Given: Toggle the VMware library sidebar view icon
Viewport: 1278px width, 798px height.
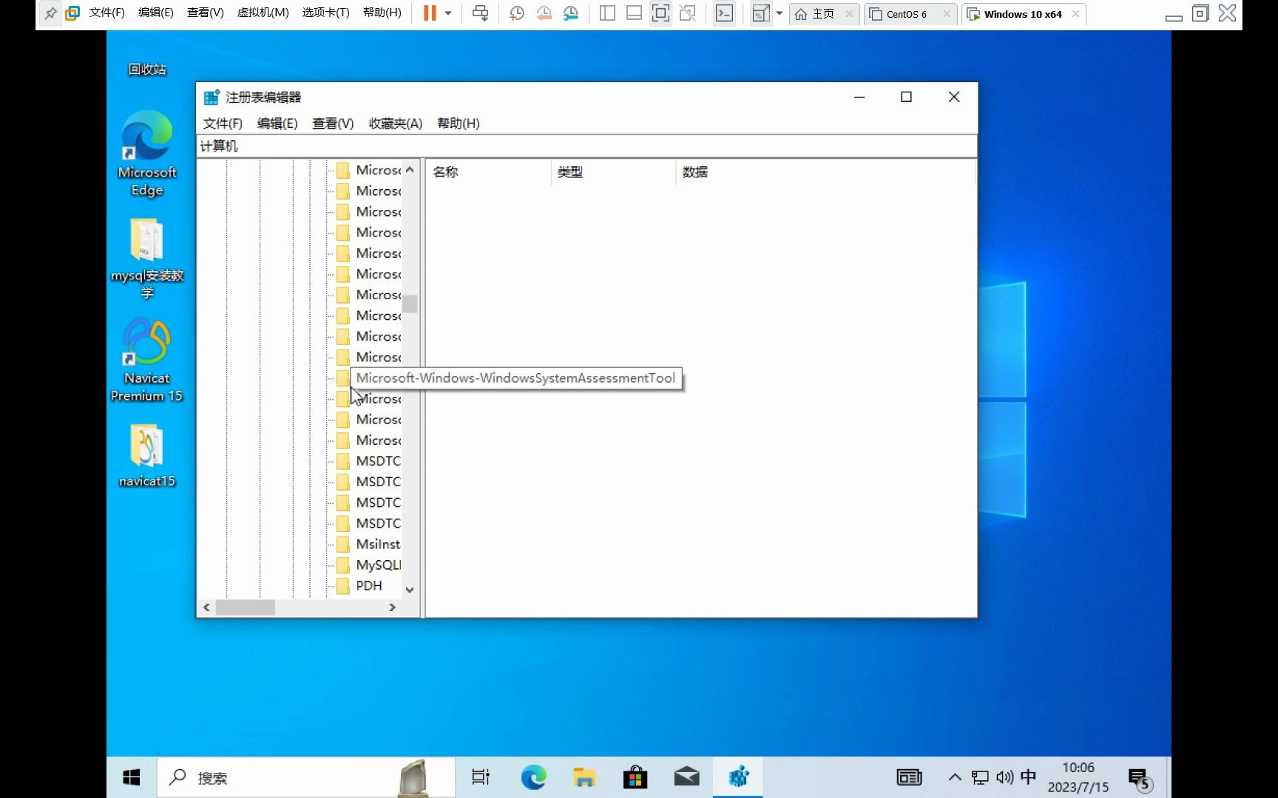Looking at the screenshot, I should (607, 13).
